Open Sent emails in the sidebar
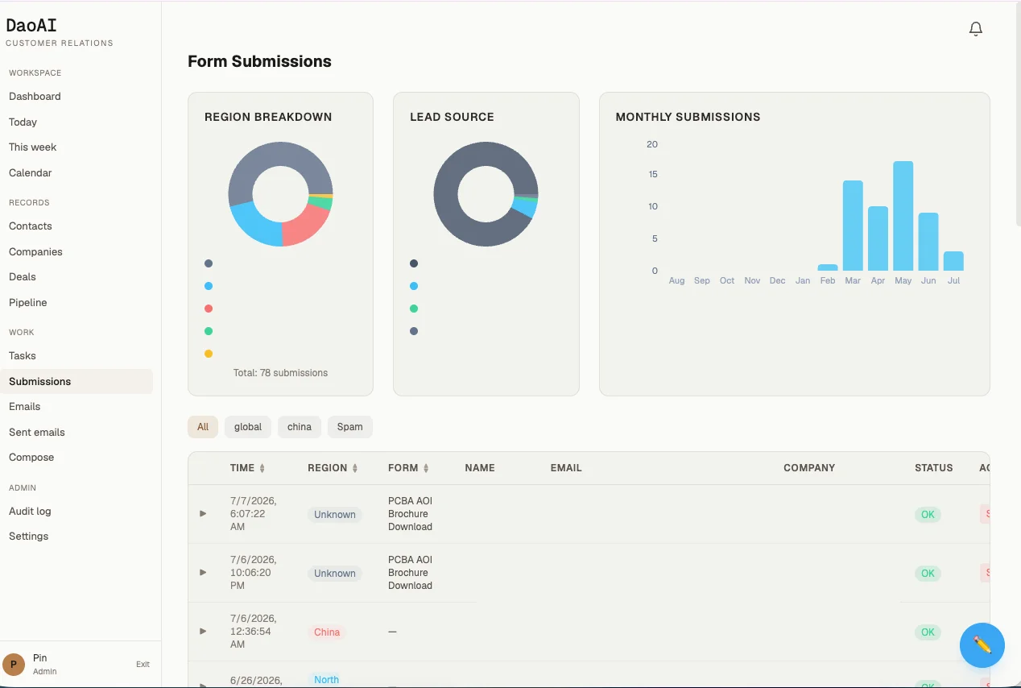This screenshot has width=1021, height=688. tap(36, 432)
